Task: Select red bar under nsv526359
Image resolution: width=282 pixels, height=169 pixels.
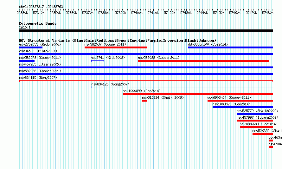Action: (x=263, y=134)
